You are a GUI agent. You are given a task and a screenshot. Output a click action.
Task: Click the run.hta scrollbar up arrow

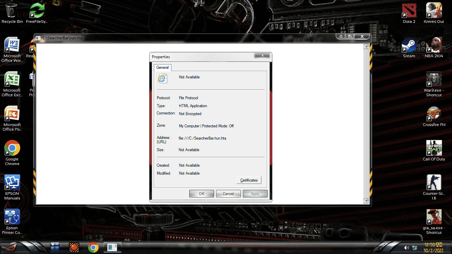point(366,47)
